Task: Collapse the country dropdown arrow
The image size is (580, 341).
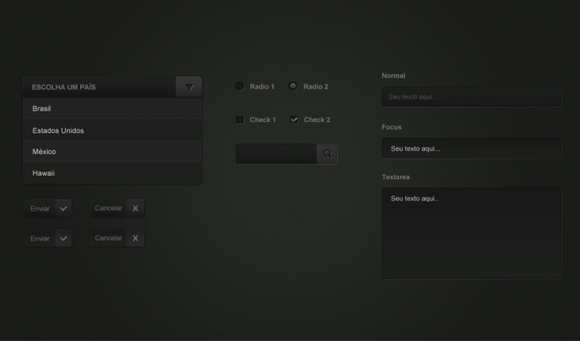Action: [x=188, y=87]
